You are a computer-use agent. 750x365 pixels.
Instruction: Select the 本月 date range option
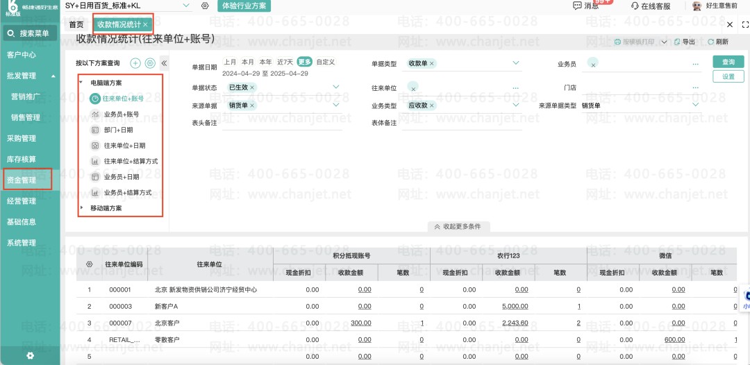tap(248, 62)
